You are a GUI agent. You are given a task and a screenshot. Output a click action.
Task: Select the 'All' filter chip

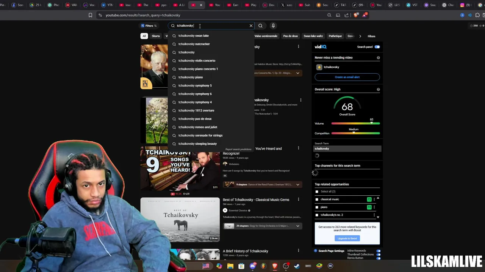pyautogui.click(x=144, y=36)
